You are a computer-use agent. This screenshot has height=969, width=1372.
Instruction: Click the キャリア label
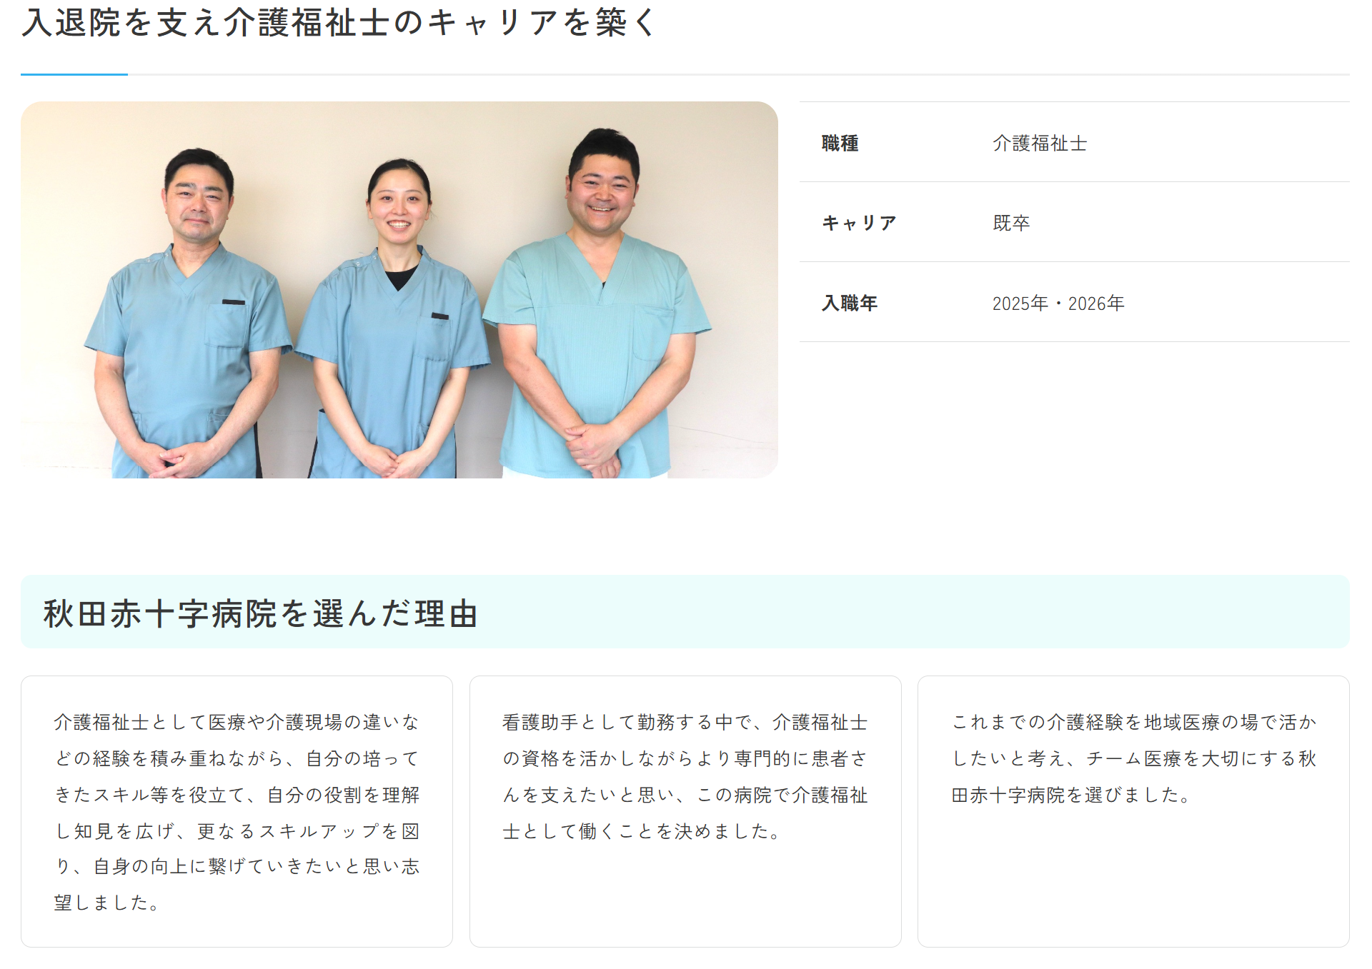[x=859, y=224]
